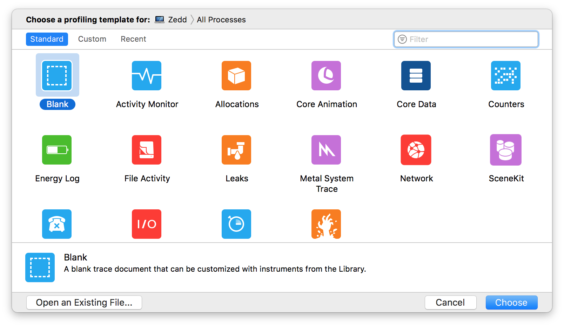The image size is (564, 327).
Task: Select the Network template icon
Action: tap(416, 150)
